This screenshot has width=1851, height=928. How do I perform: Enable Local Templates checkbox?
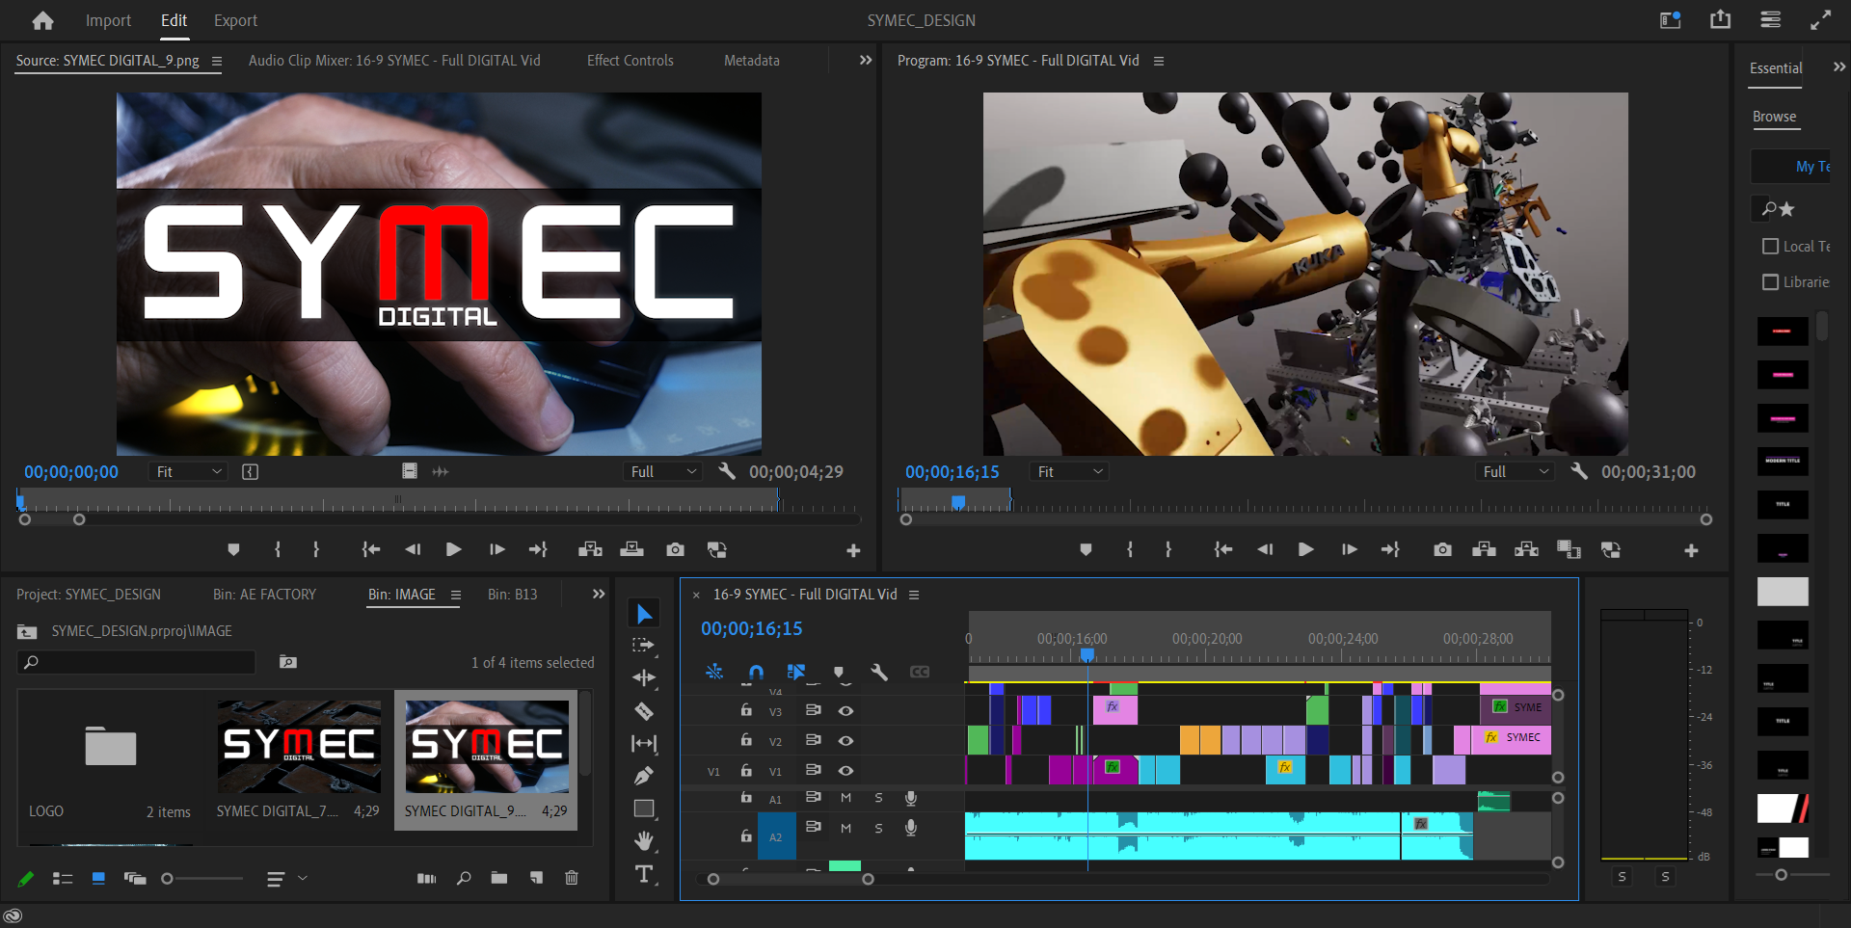pos(1770,247)
